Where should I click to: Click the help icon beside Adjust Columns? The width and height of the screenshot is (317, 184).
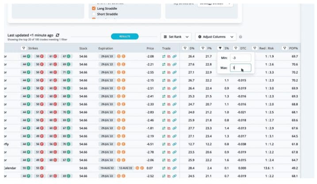[x=241, y=37]
